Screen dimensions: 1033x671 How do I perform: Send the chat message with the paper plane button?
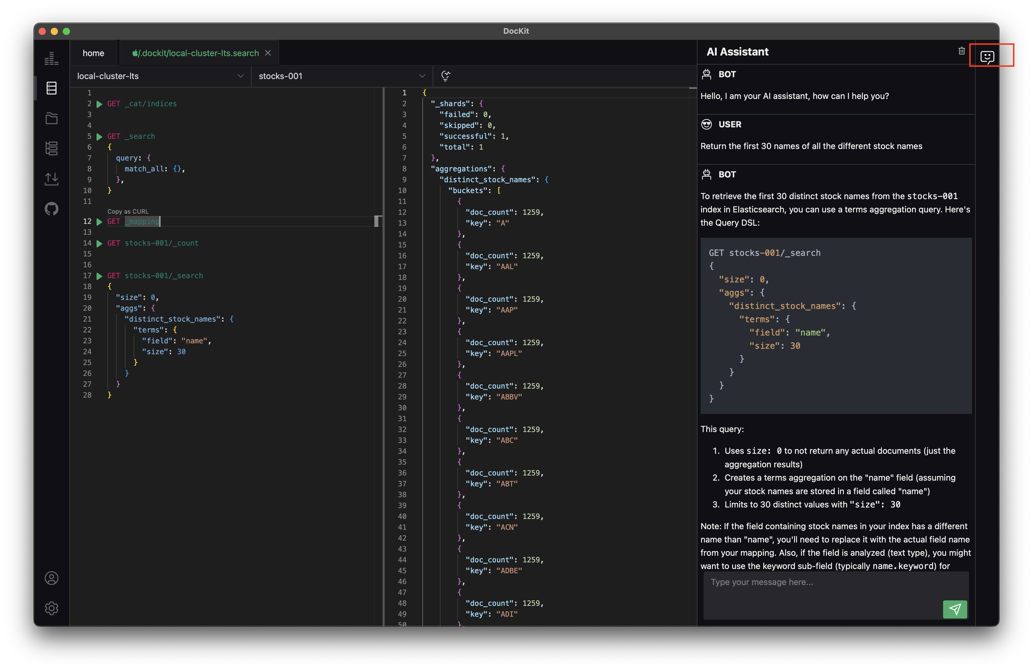pos(955,609)
